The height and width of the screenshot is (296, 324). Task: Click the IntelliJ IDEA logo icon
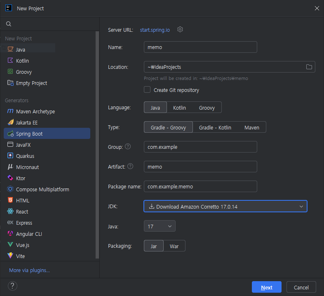point(9,8)
